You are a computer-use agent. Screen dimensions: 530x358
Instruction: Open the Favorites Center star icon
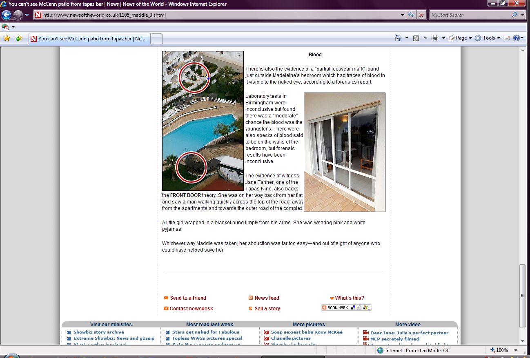(7, 38)
